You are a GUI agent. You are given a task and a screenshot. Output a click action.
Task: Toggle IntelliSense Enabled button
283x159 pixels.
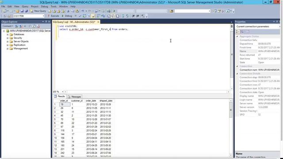tap(93, 16)
